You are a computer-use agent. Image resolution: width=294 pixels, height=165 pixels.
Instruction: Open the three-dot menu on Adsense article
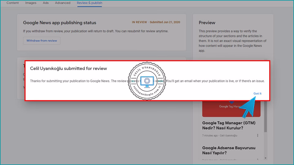(258, 159)
